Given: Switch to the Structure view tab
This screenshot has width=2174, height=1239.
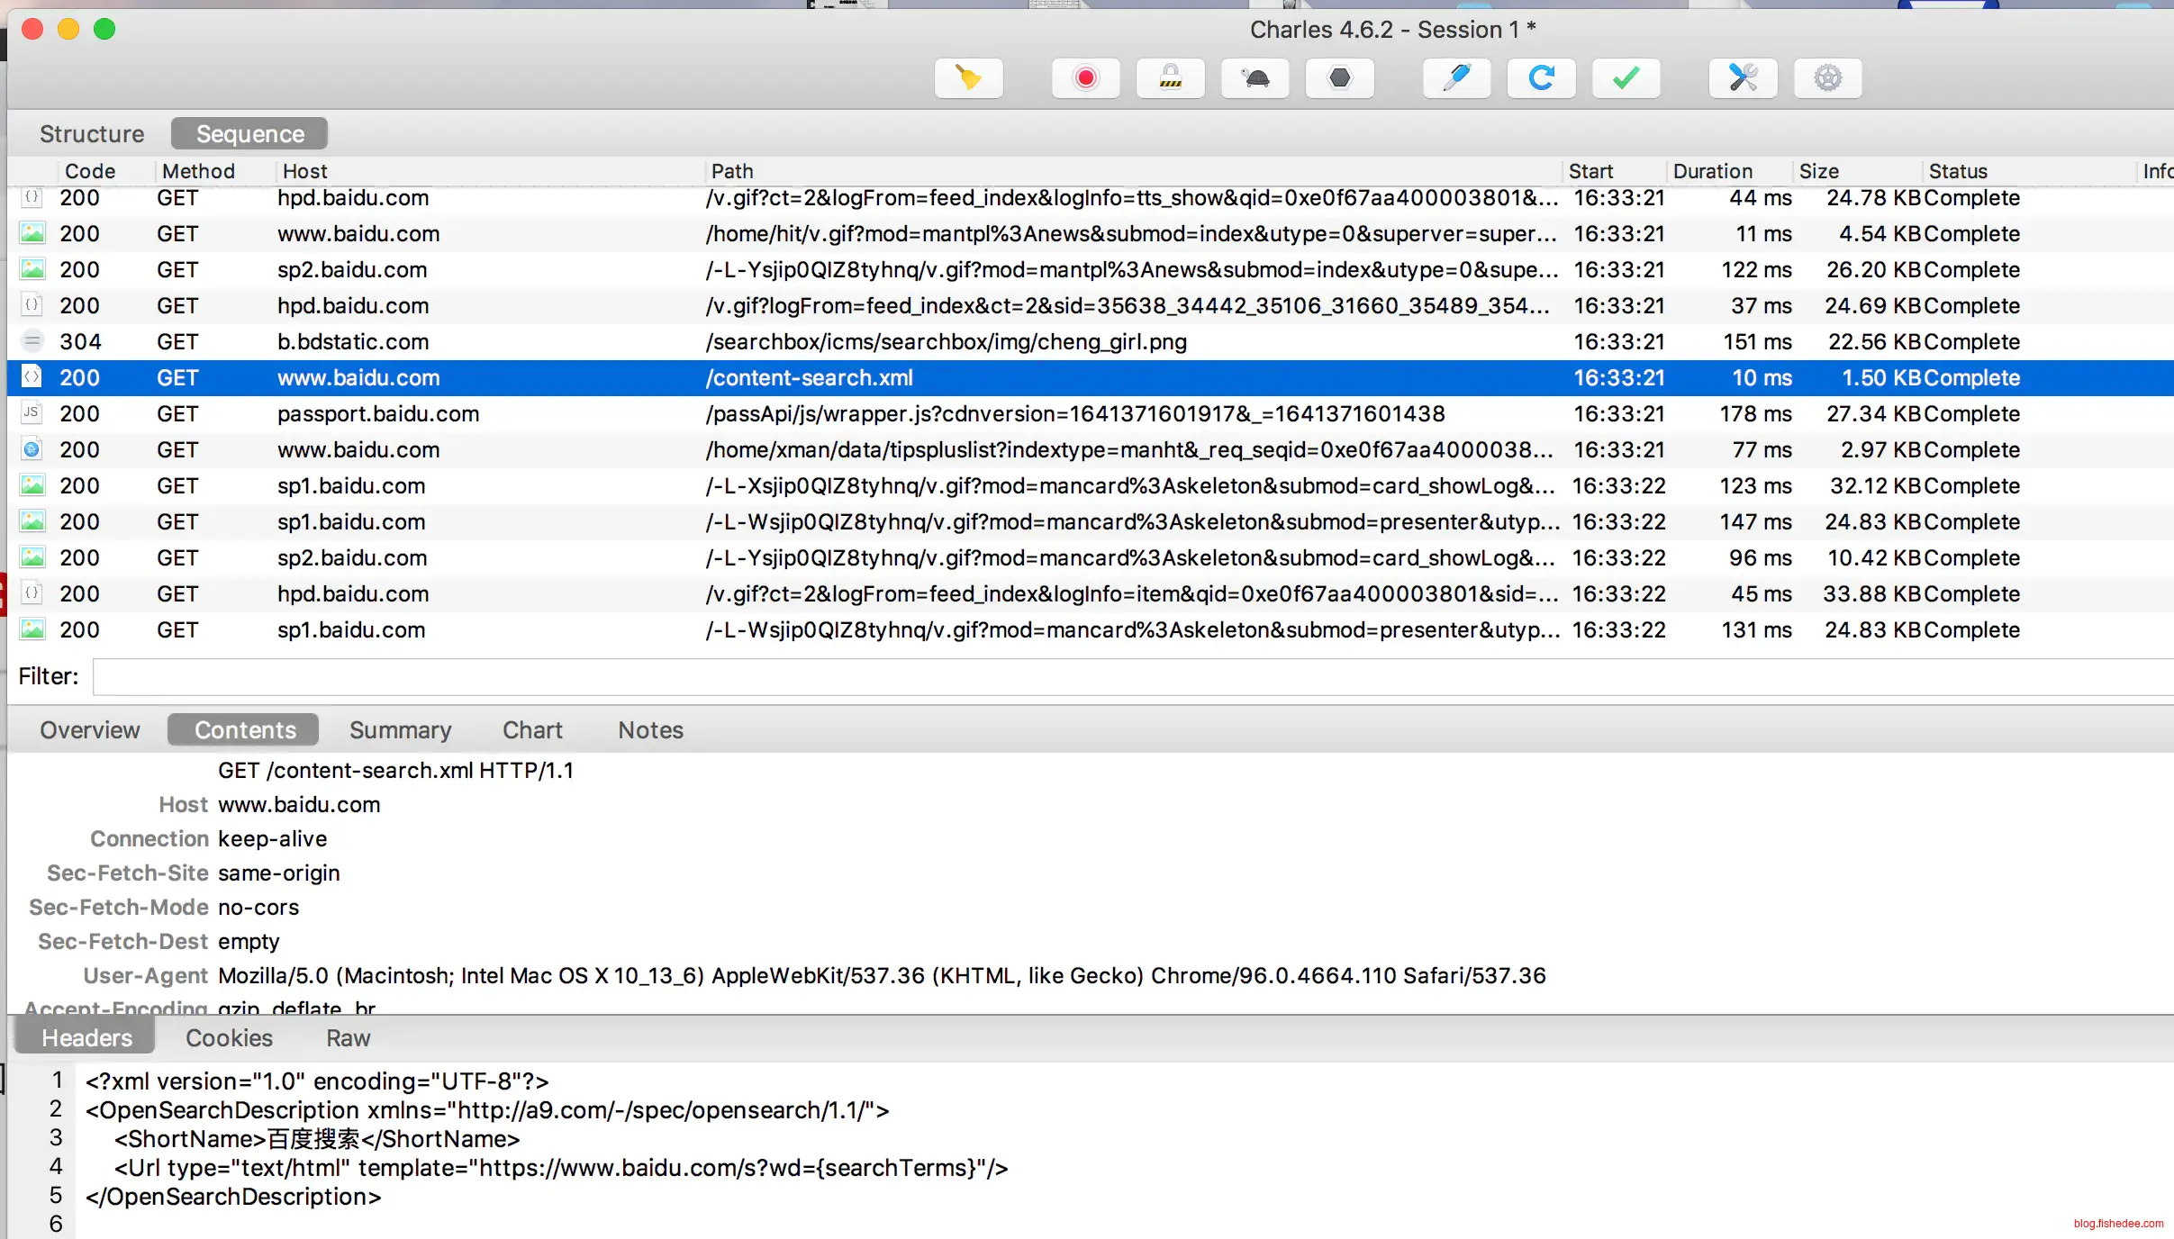Looking at the screenshot, I should click(x=92, y=133).
